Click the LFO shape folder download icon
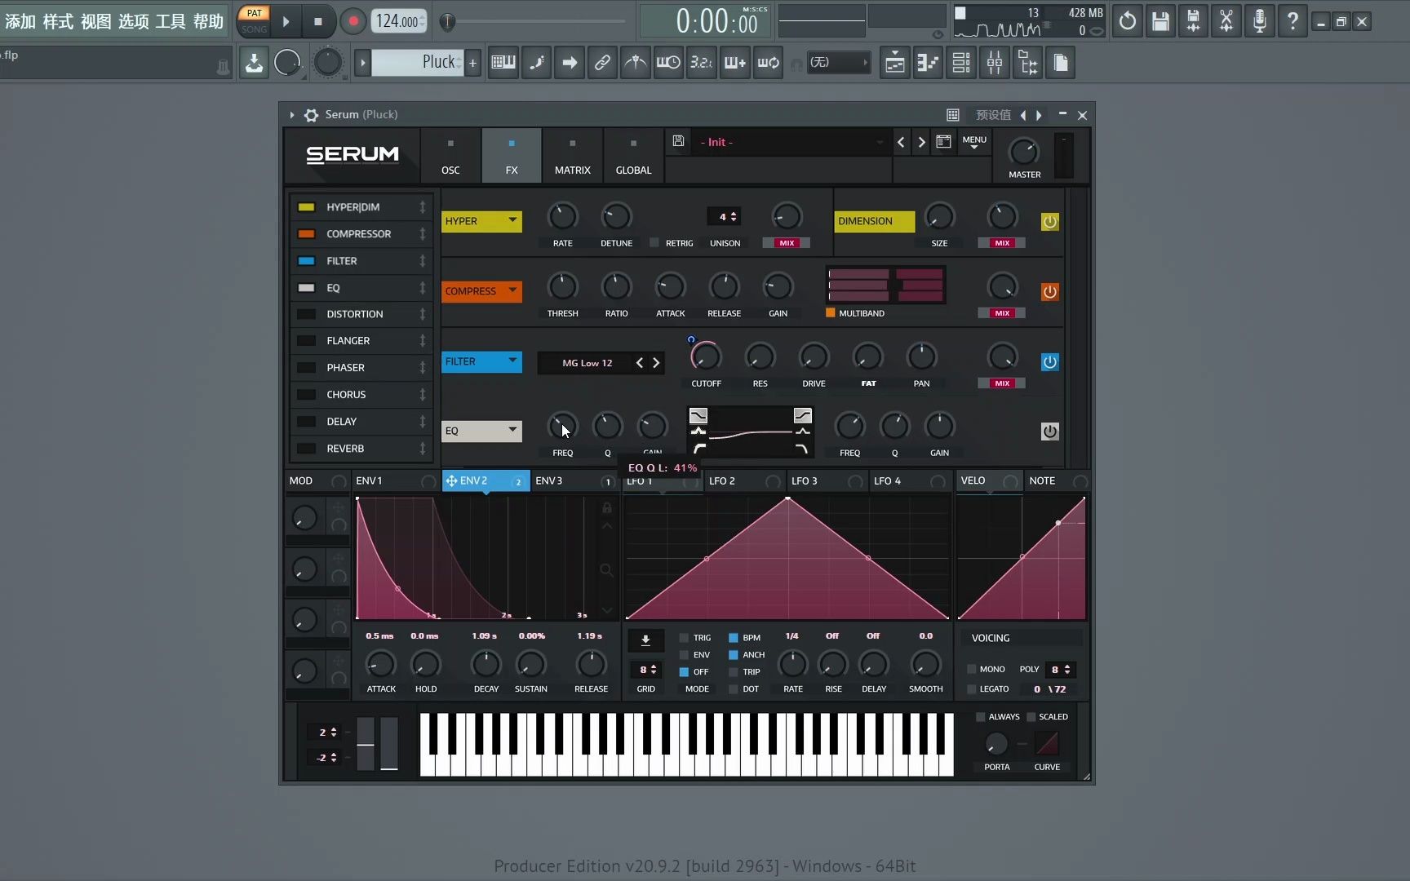The image size is (1410, 881). click(x=645, y=640)
